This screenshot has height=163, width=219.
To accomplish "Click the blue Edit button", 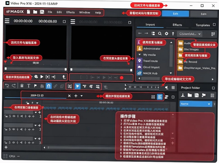I will click(x=175, y=14).
